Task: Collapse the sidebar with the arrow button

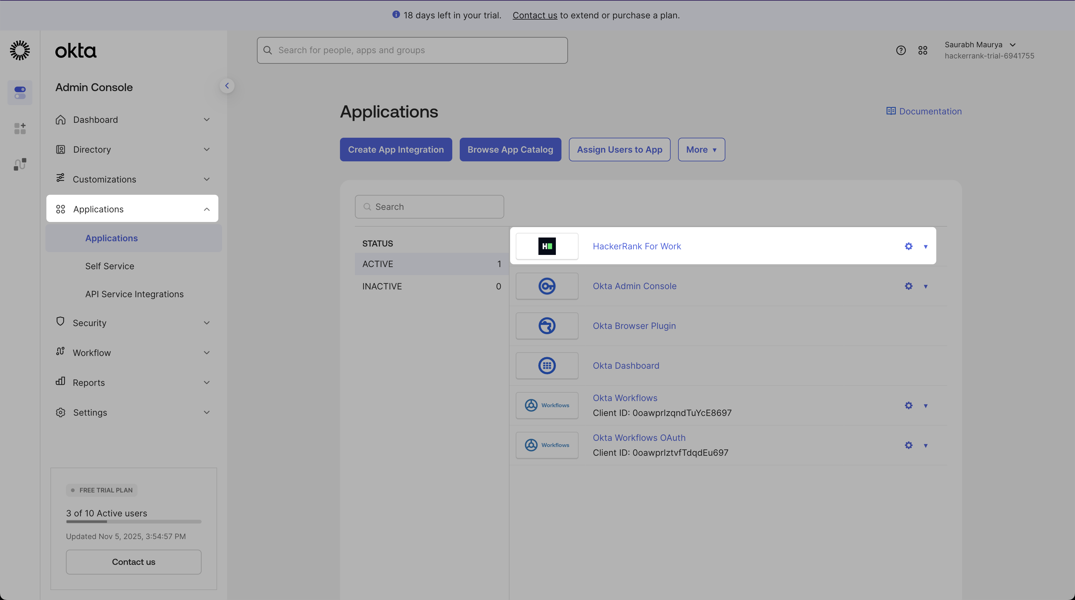Action: [227, 86]
